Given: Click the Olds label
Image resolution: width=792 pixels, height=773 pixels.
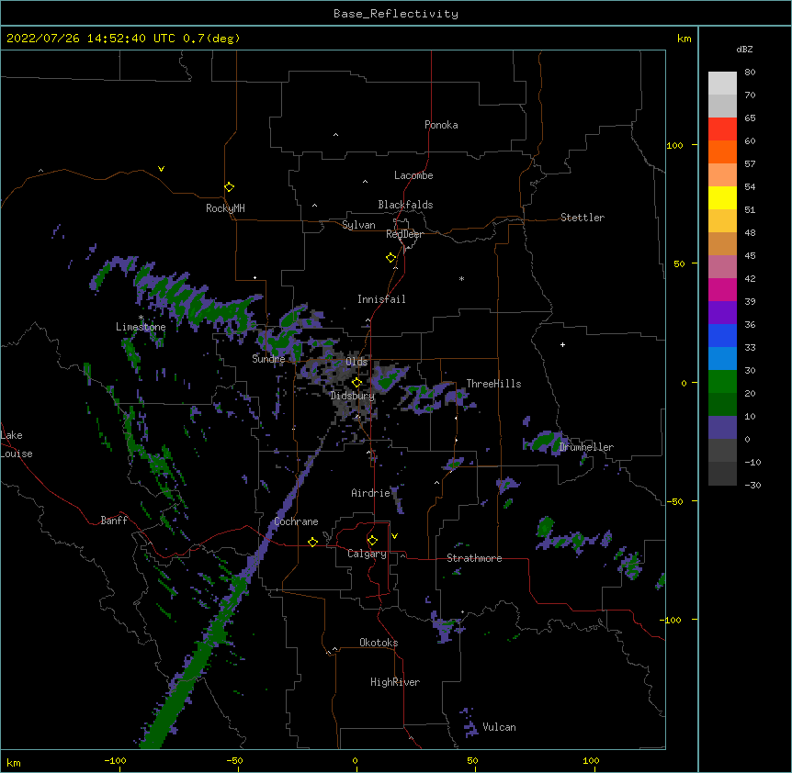Looking at the screenshot, I should (356, 362).
